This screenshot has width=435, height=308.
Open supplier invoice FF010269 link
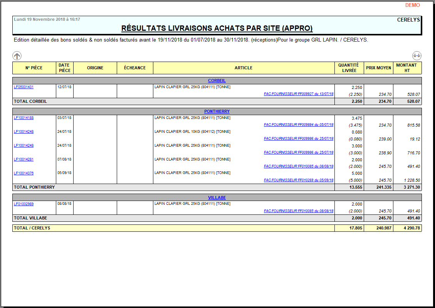pos(299,180)
